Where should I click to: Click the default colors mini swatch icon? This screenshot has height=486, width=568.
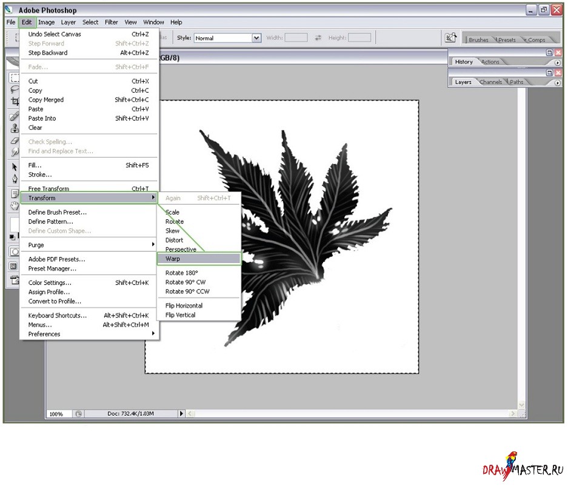12,237
